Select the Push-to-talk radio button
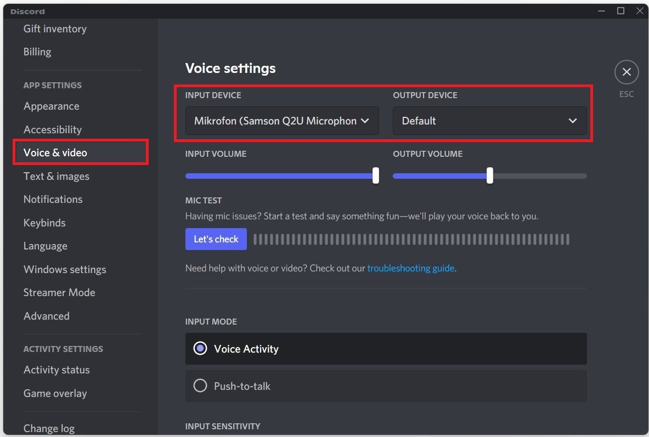 [201, 386]
